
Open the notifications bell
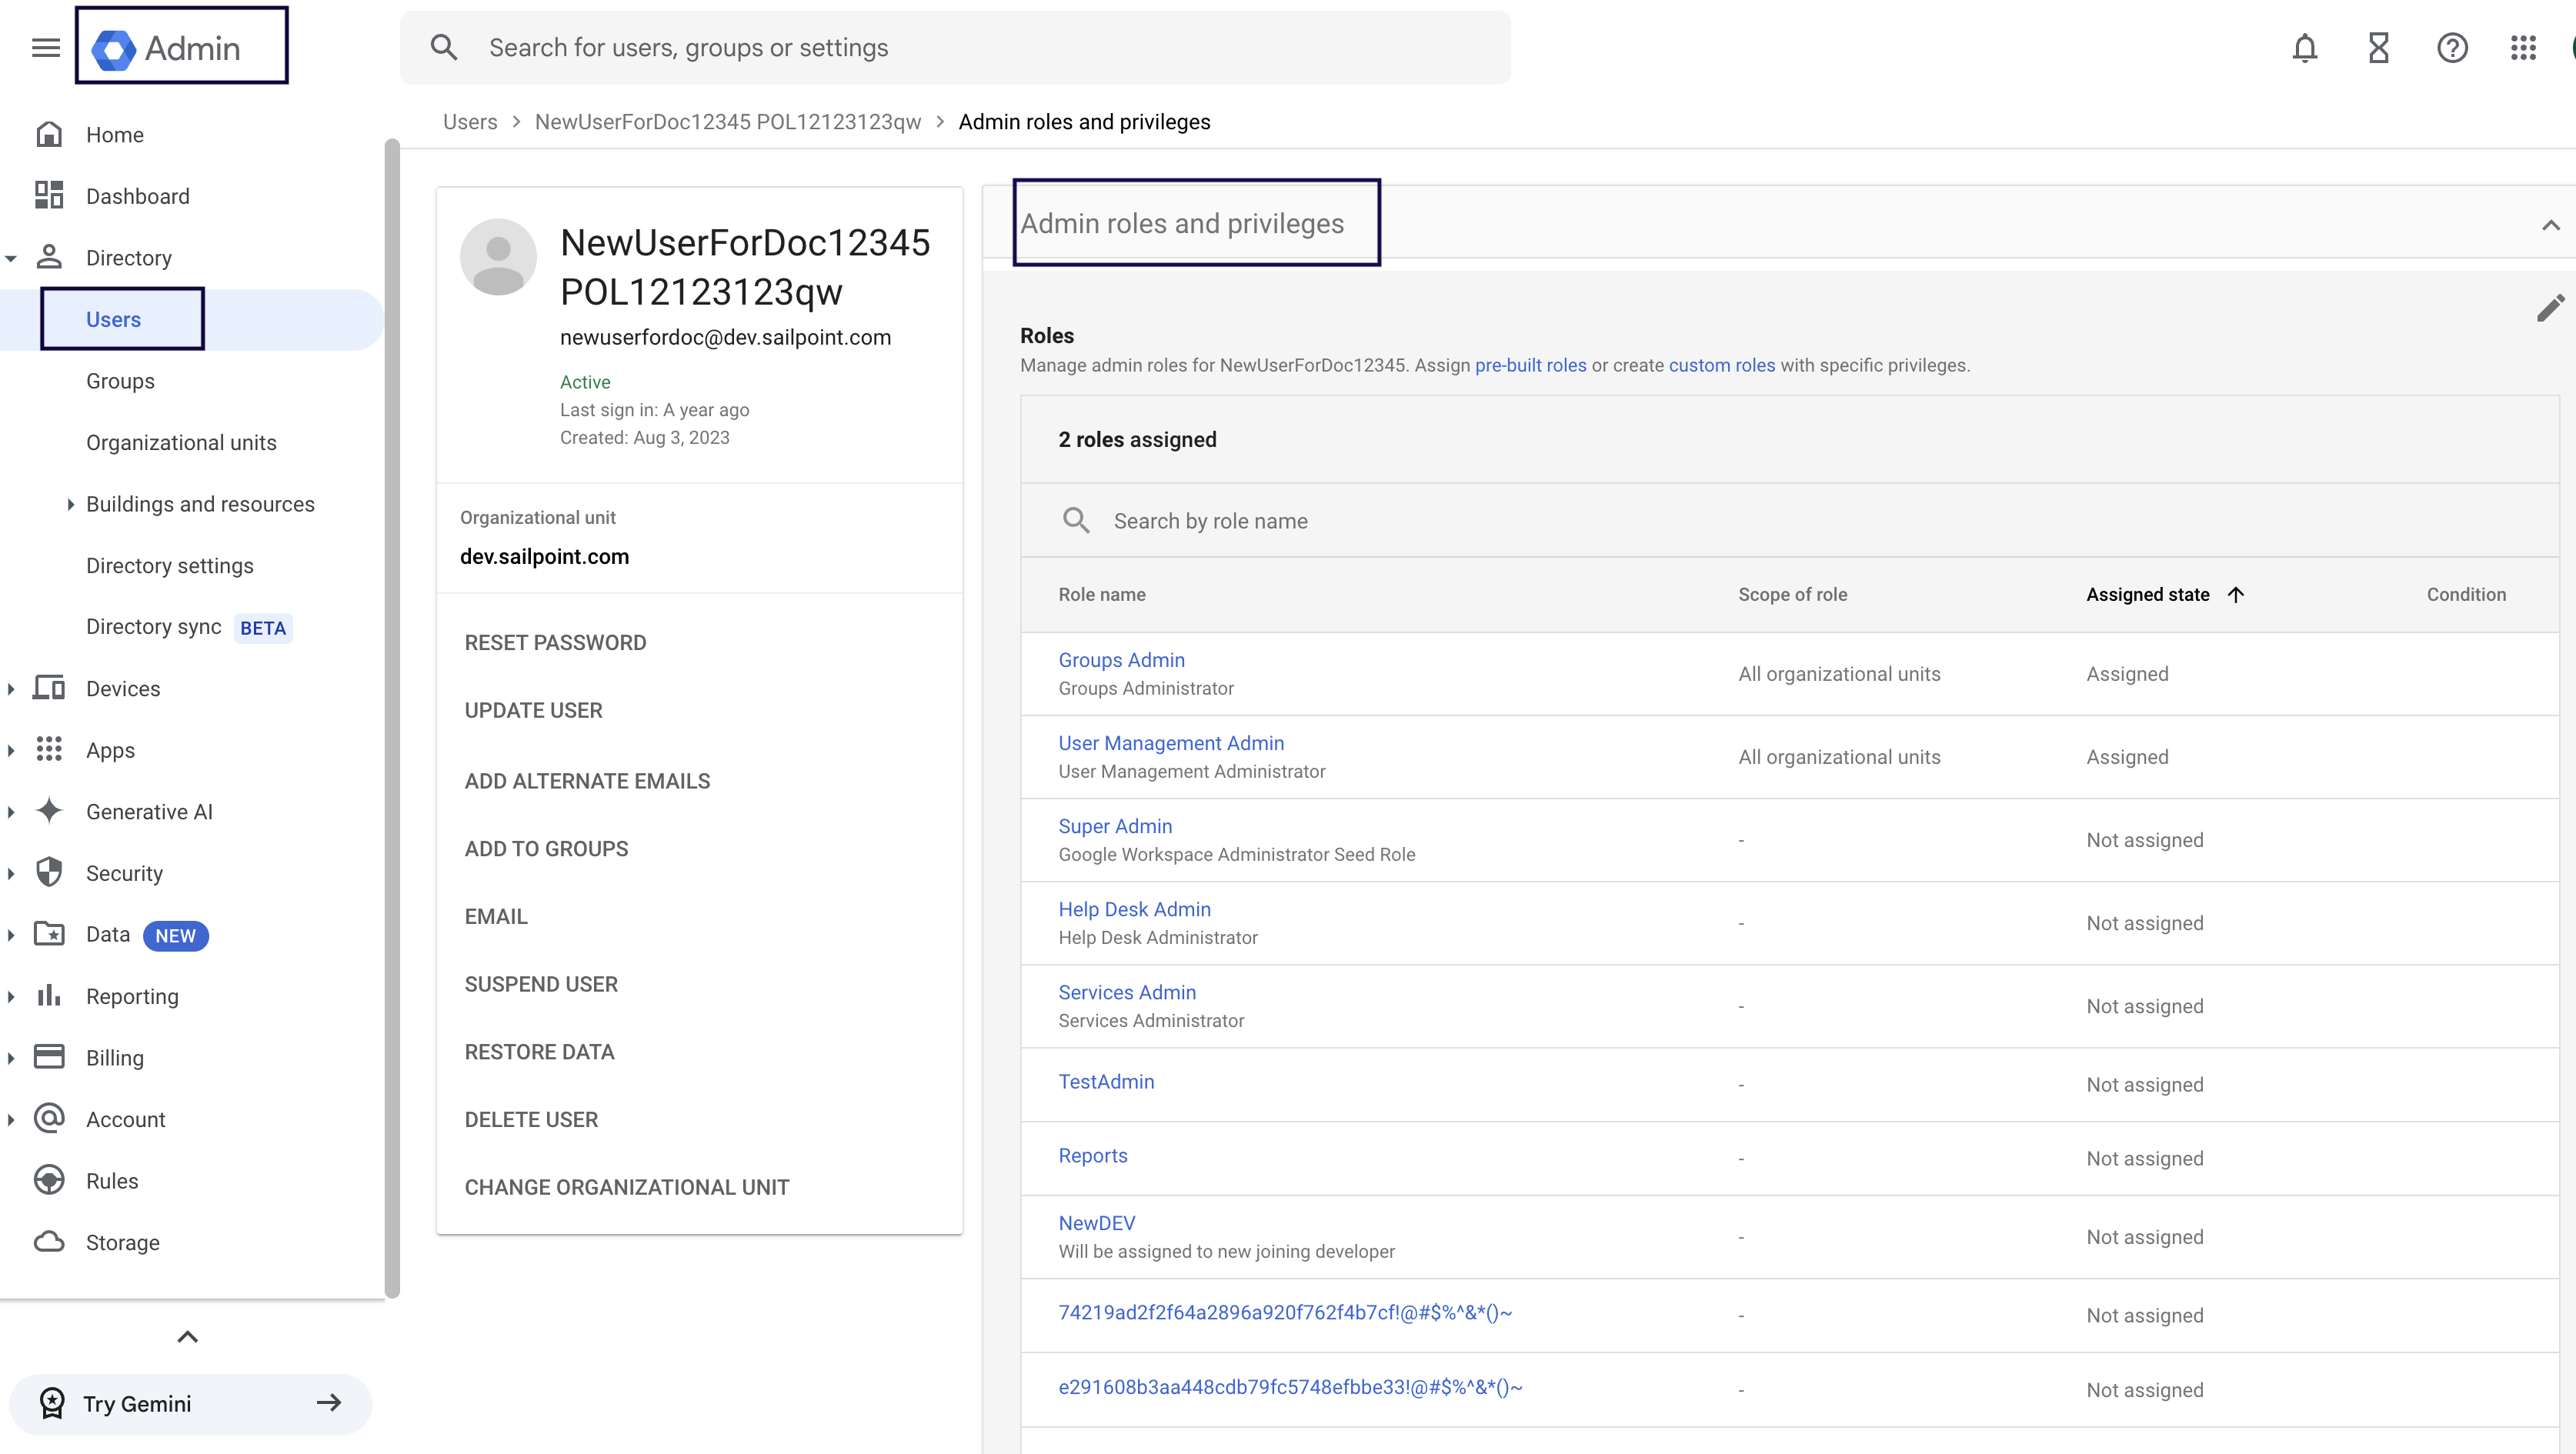click(x=2304, y=47)
